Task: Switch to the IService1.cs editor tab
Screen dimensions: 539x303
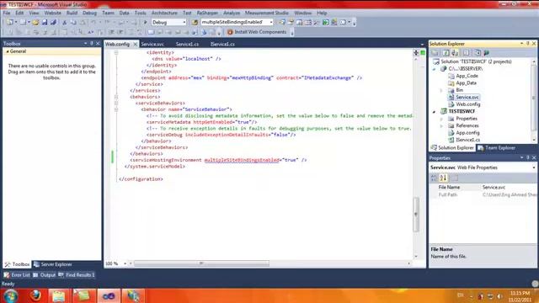Action: (222, 45)
